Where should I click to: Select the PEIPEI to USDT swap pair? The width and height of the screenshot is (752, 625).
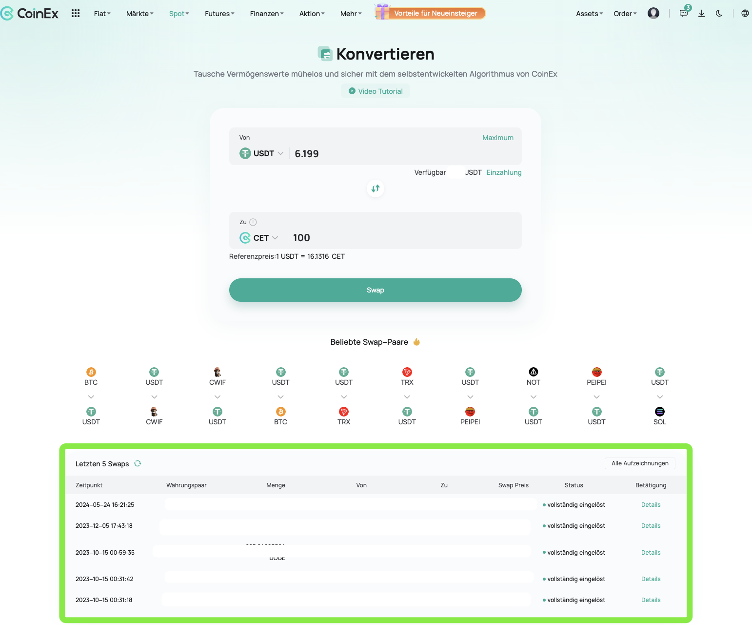coord(597,396)
